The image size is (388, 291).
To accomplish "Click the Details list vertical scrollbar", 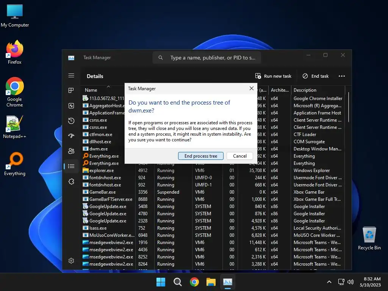I will [x=349, y=107].
